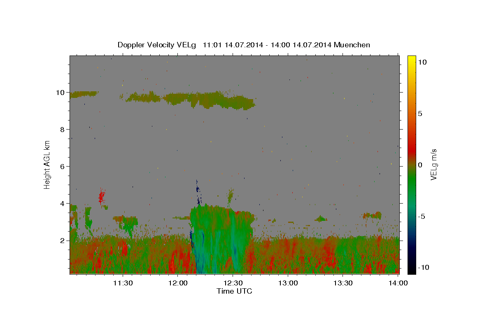Screen dimensions: 494x329
Task: Click the 12:30 time tick label
Action: pyautogui.click(x=233, y=283)
